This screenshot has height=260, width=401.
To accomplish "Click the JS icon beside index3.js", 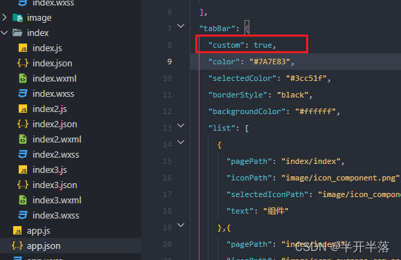I will [x=23, y=170].
